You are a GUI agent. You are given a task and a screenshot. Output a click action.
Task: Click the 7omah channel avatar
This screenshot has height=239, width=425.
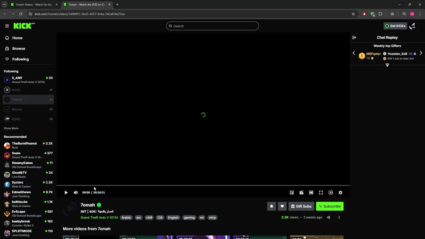point(70,209)
